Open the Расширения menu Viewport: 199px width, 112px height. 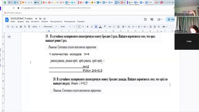coord(70,21)
